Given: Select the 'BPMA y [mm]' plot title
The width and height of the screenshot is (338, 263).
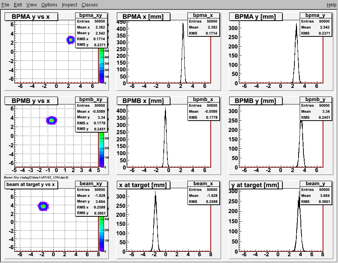Looking at the screenshot, I should click(x=255, y=17).
